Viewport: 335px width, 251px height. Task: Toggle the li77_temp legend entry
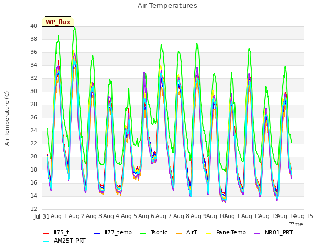113,232
